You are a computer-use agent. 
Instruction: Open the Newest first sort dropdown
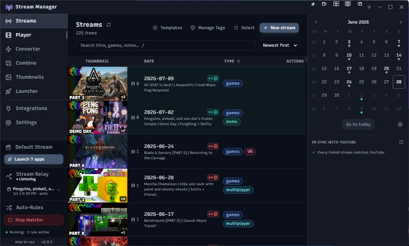click(279, 45)
